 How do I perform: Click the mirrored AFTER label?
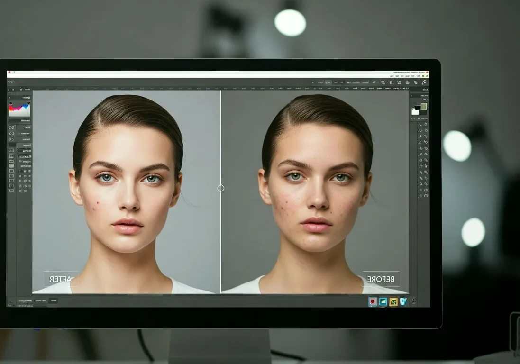coord(61,279)
